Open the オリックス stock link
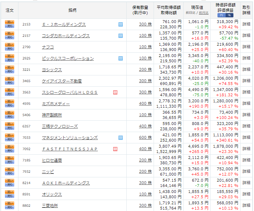The width and height of the screenshot is (254, 211). (x=52, y=194)
